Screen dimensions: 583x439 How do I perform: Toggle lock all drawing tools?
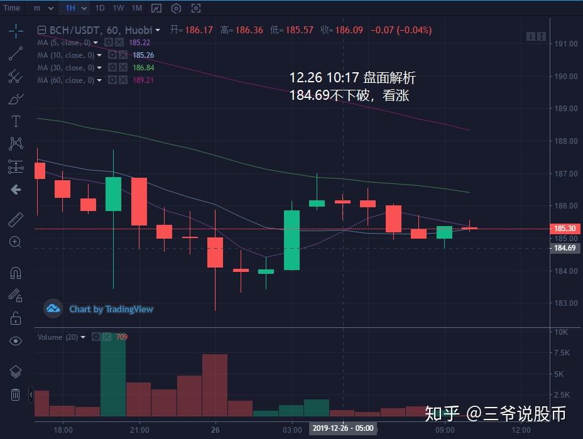click(16, 318)
